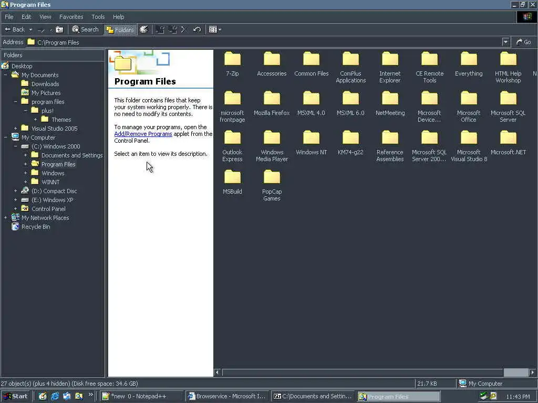The height and width of the screenshot is (403, 538).
Task: Select the Internet Explorer folder
Action: [390, 68]
